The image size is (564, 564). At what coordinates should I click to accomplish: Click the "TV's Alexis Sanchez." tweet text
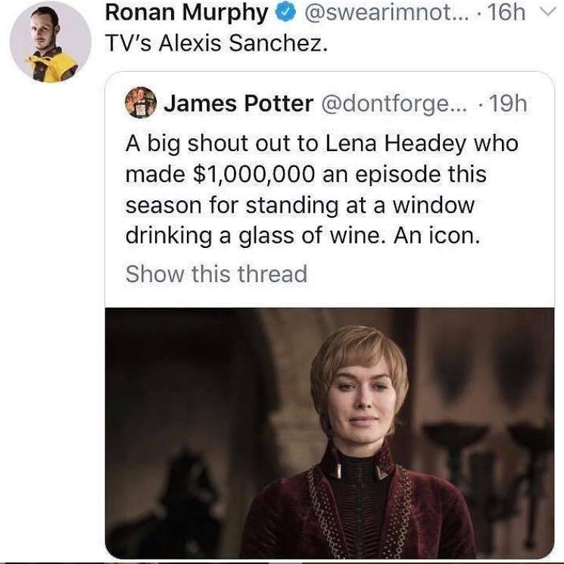(x=216, y=44)
